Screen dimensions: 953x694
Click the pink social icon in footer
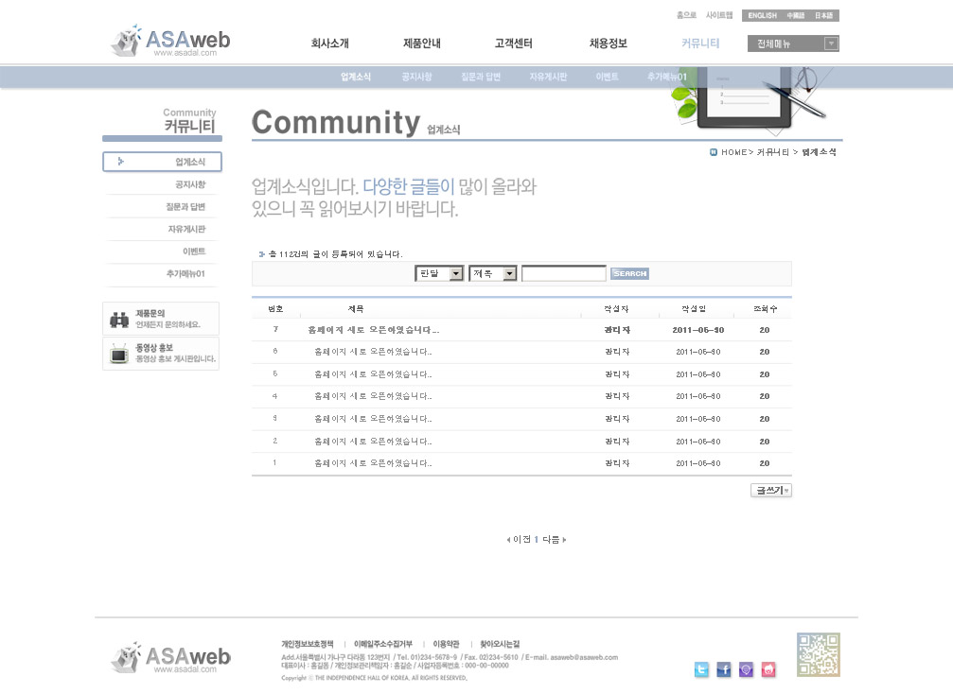point(768,669)
